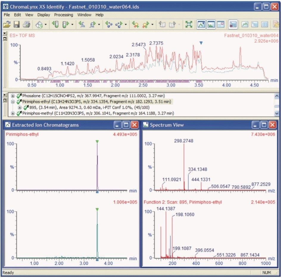The image size is (282, 278).
Task: Click the blue triangle marker on chromatogram
Action: [201, 43]
